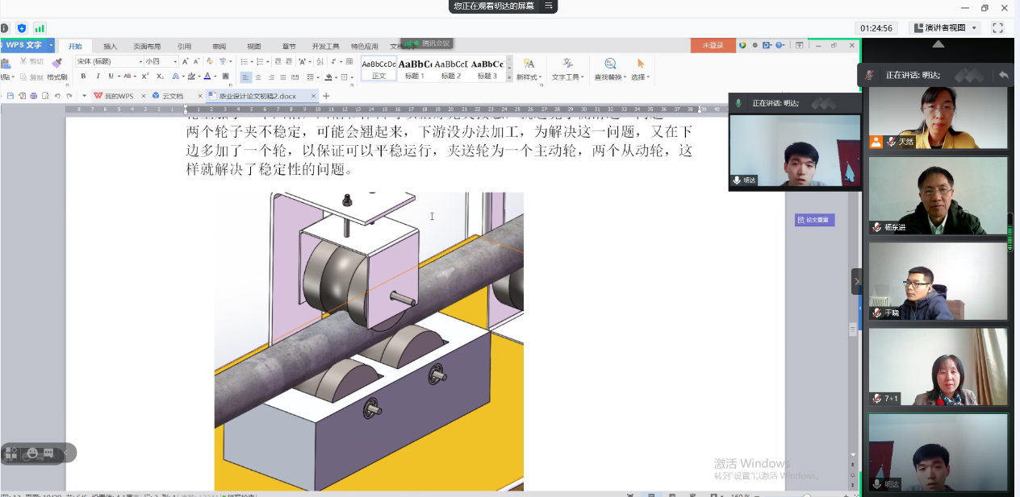Viewport: 1020px width, 497px height.
Task: Toggle underline formatting
Action: point(110,77)
